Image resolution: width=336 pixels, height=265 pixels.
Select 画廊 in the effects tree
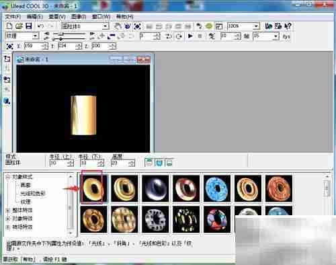coord(26,185)
